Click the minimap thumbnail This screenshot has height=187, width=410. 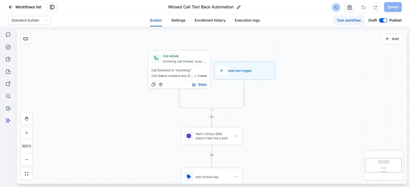384,165
